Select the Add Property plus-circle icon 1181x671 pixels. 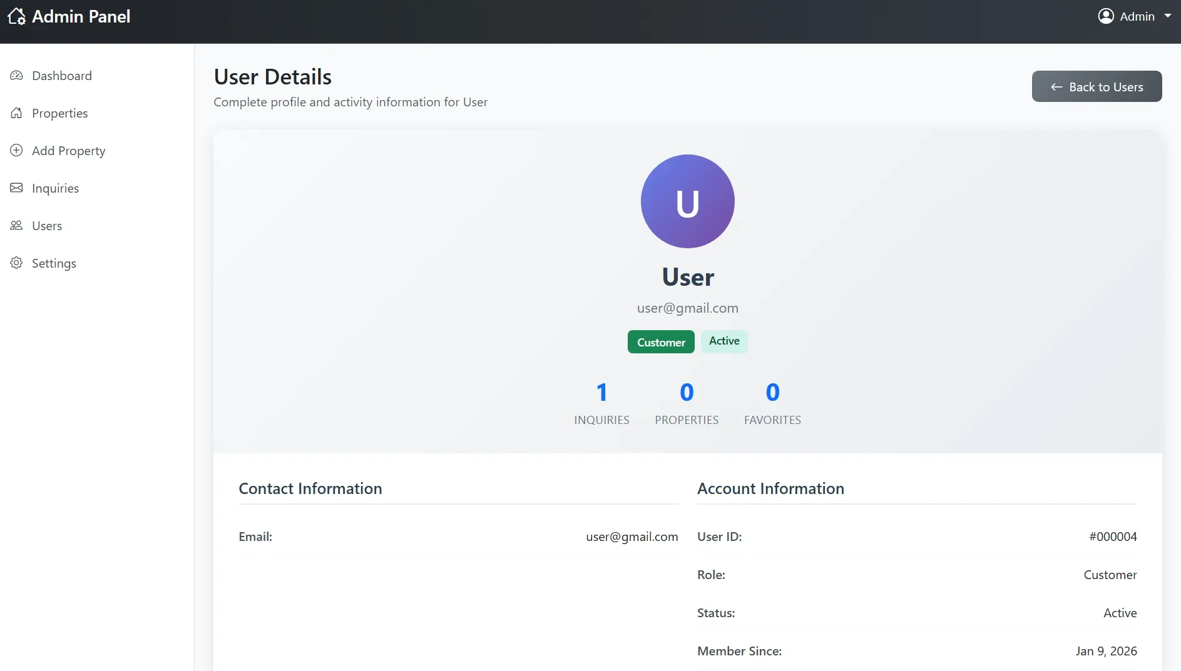(x=16, y=150)
